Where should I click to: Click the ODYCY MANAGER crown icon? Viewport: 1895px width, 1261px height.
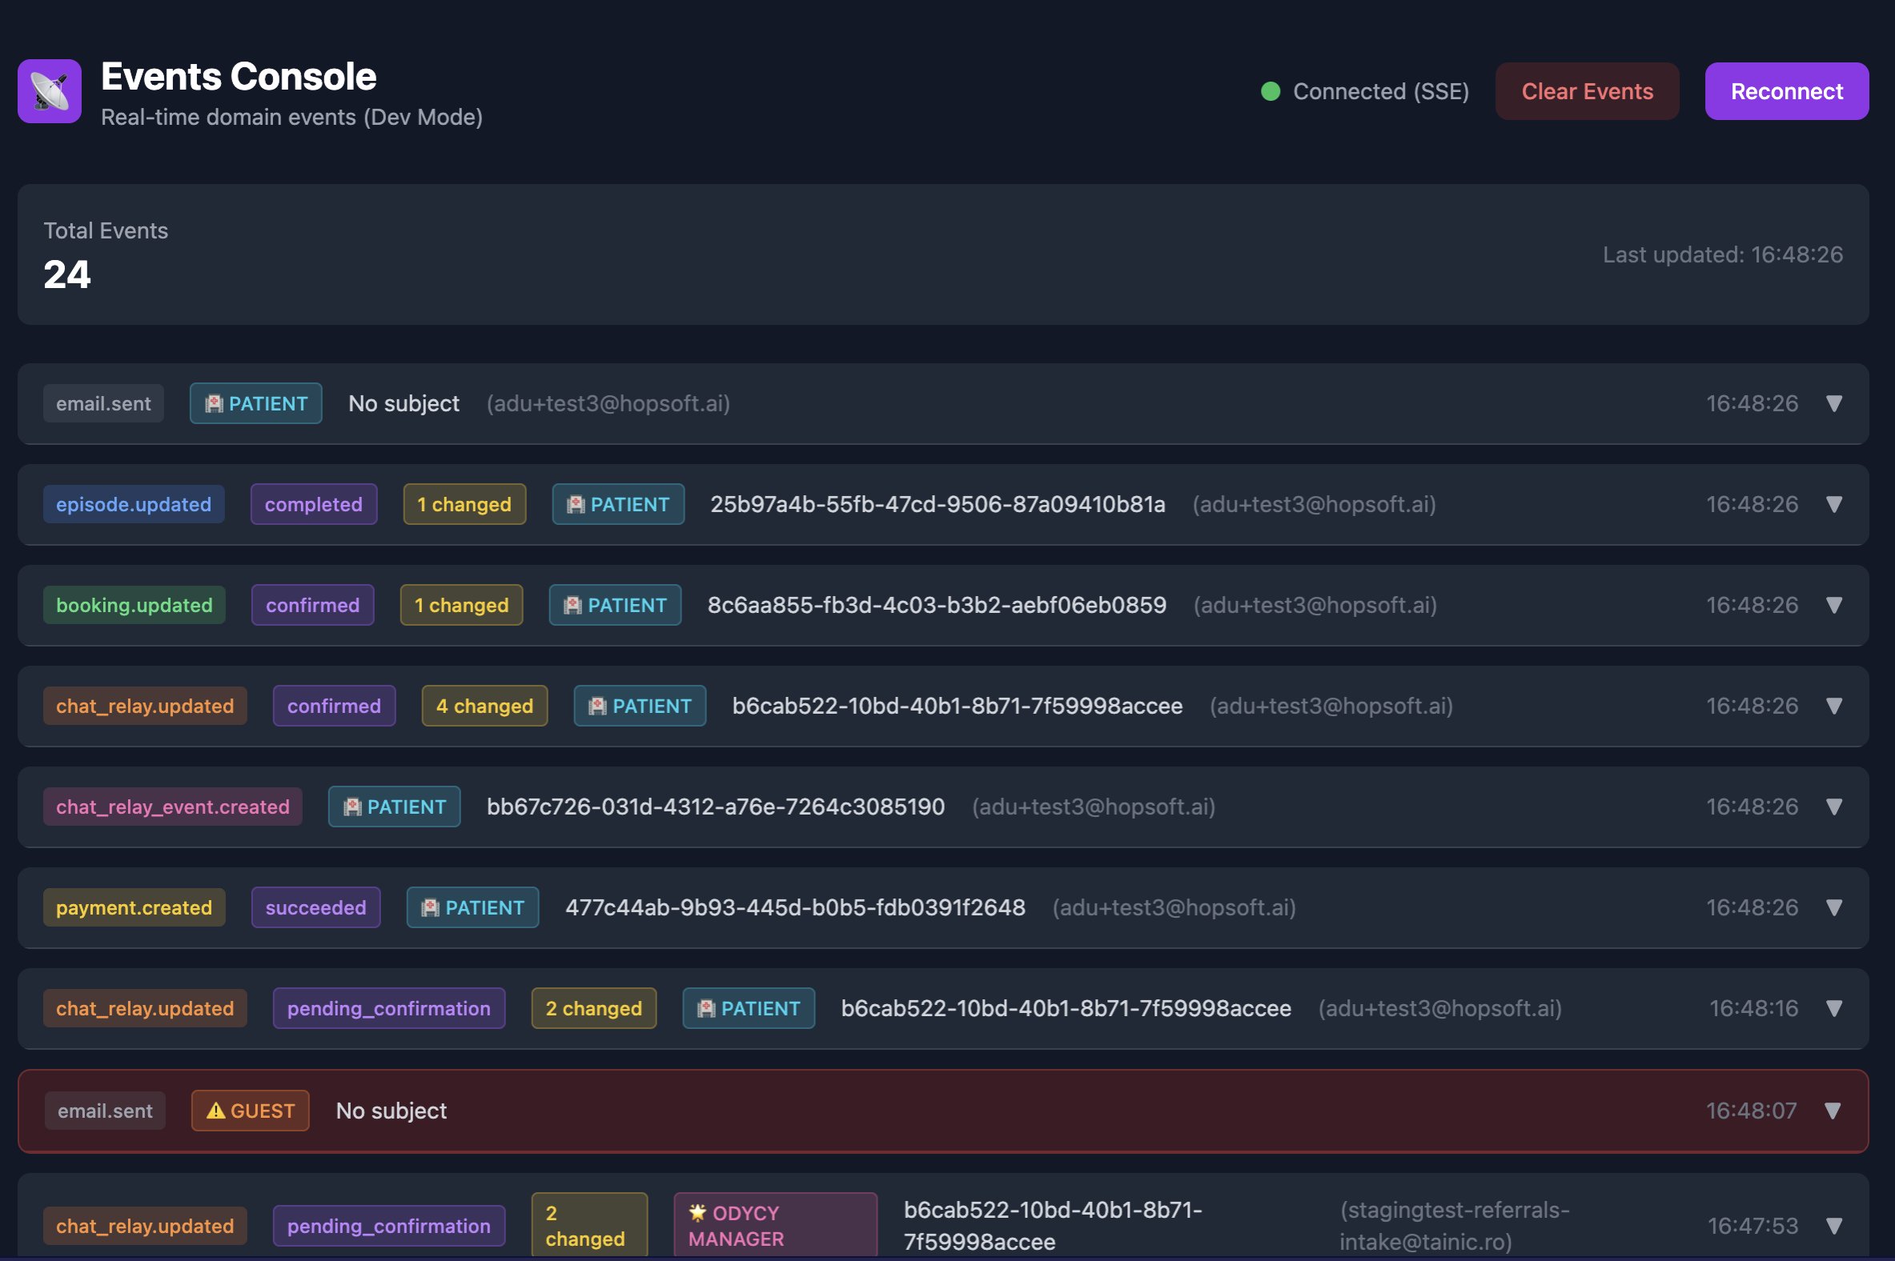(x=697, y=1213)
